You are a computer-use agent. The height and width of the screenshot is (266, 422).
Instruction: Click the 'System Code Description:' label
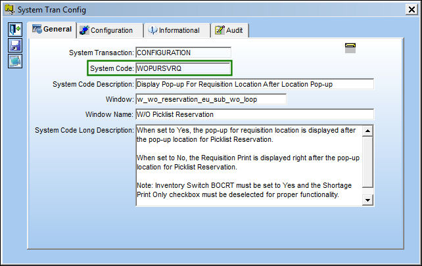[93, 84]
